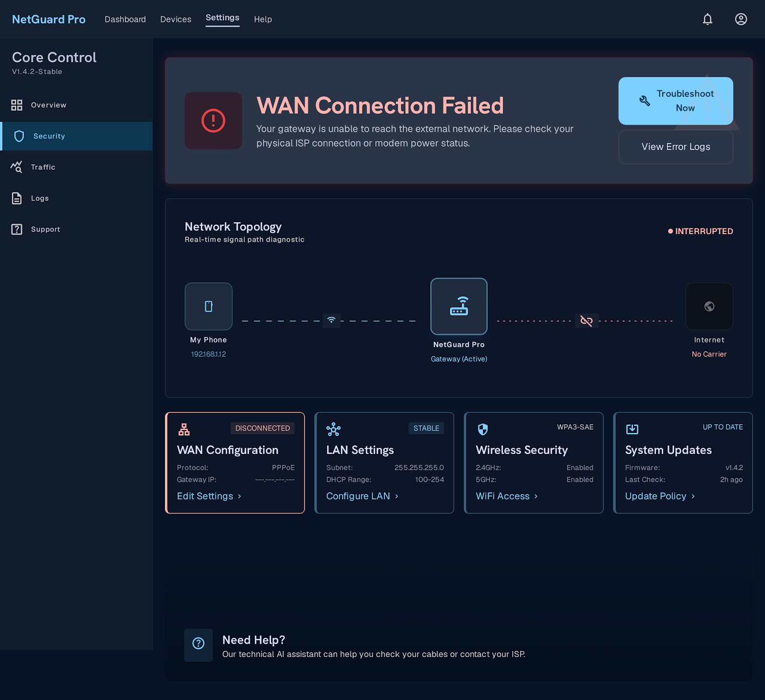
Task: Go to Logs in the sidebar
Action: tap(76, 198)
